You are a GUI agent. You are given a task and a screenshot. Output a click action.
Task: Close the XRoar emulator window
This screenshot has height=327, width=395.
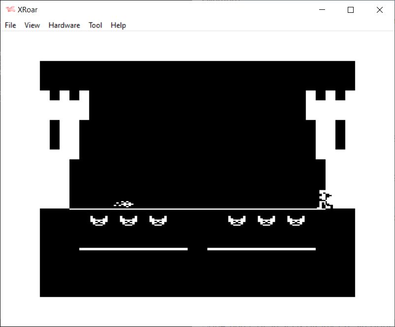point(379,10)
